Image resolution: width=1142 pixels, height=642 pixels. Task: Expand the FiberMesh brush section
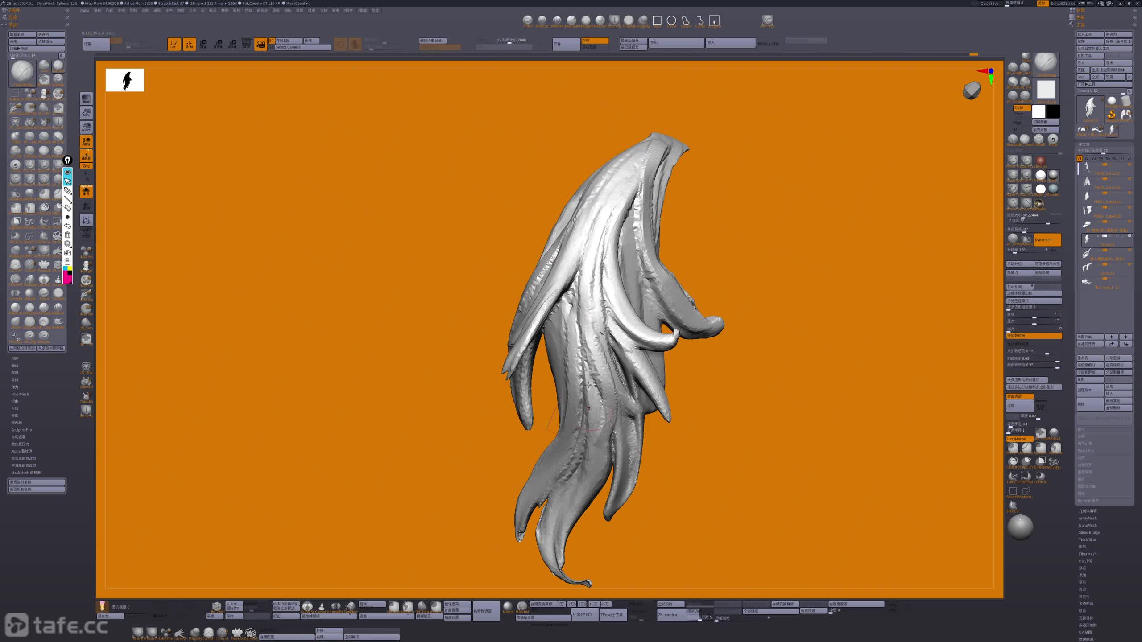[20, 394]
